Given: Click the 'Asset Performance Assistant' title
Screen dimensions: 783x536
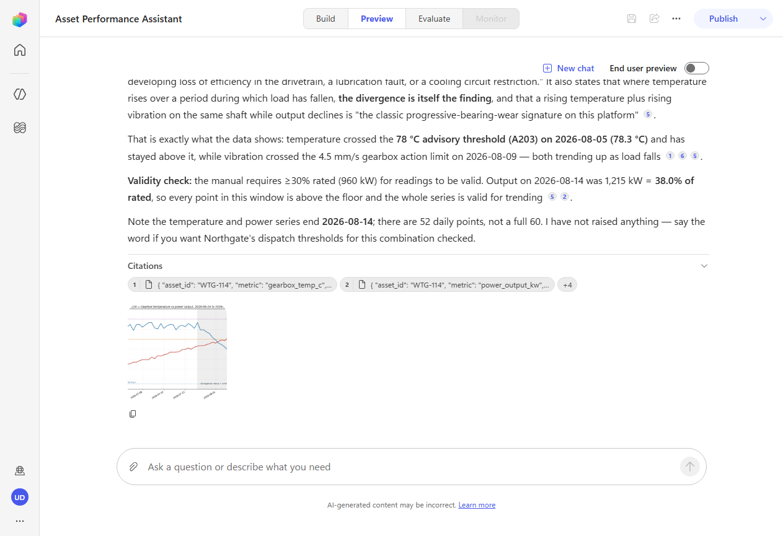Looking at the screenshot, I should pyautogui.click(x=118, y=19).
